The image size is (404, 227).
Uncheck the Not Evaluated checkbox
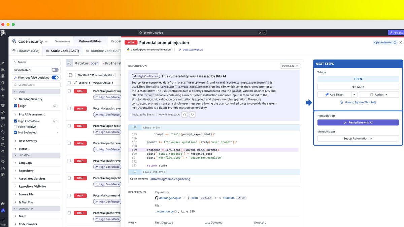click(15, 133)
